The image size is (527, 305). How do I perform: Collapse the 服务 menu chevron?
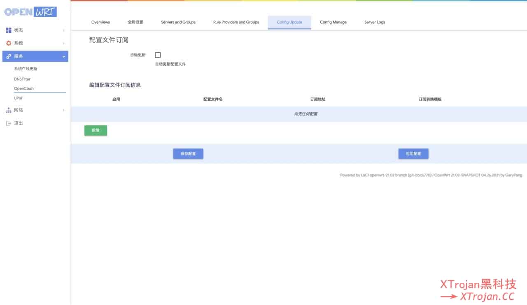coord(63,56)
